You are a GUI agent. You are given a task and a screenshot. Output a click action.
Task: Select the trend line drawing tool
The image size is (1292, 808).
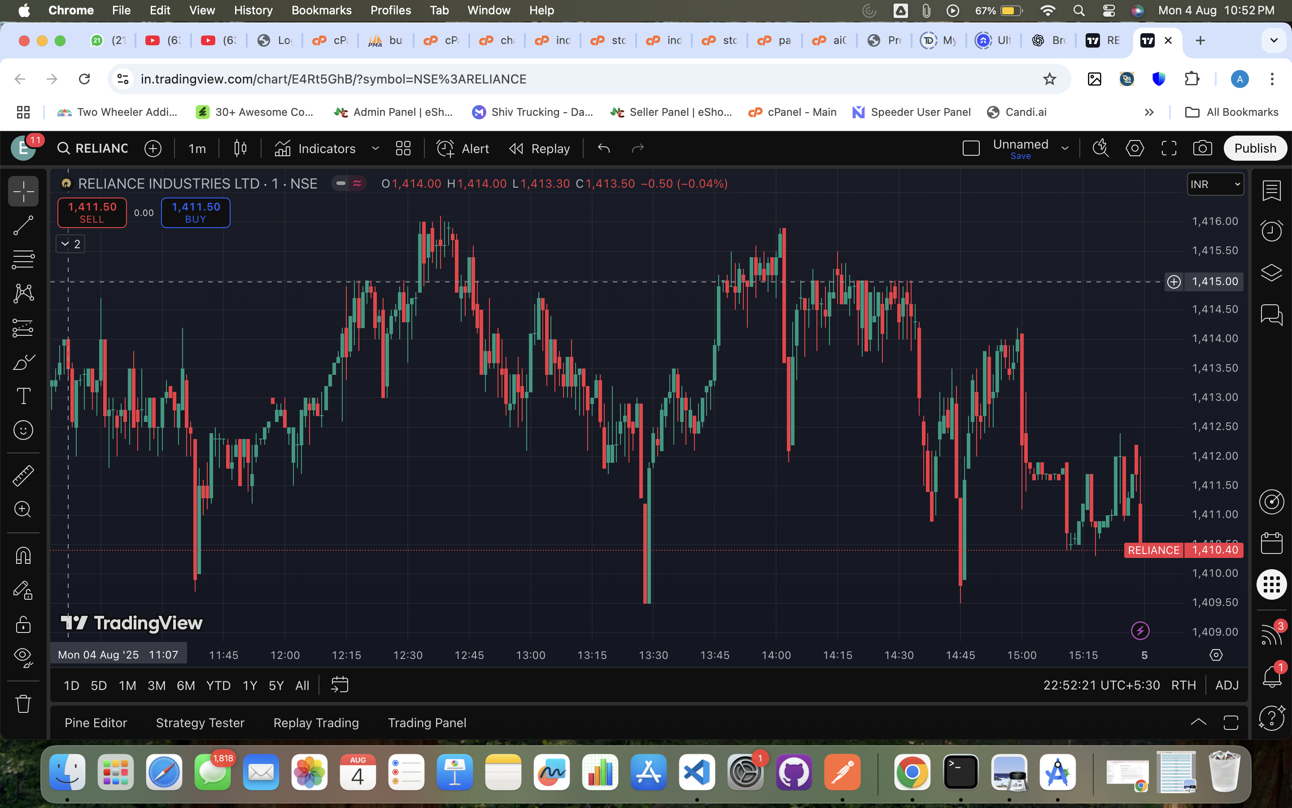[x=23, y=225]
